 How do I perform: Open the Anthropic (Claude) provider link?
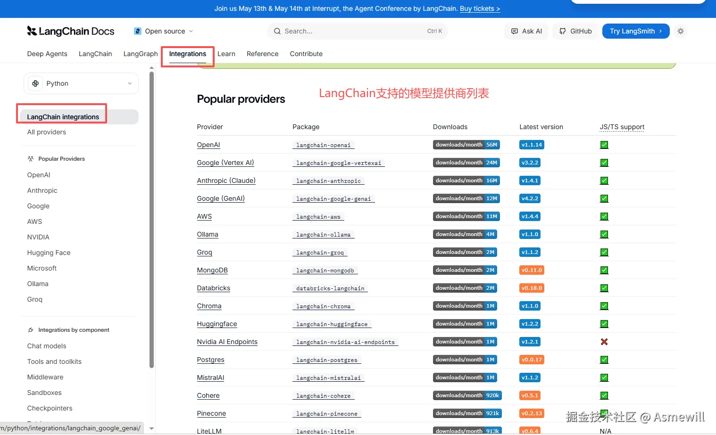tap(226, 181)
